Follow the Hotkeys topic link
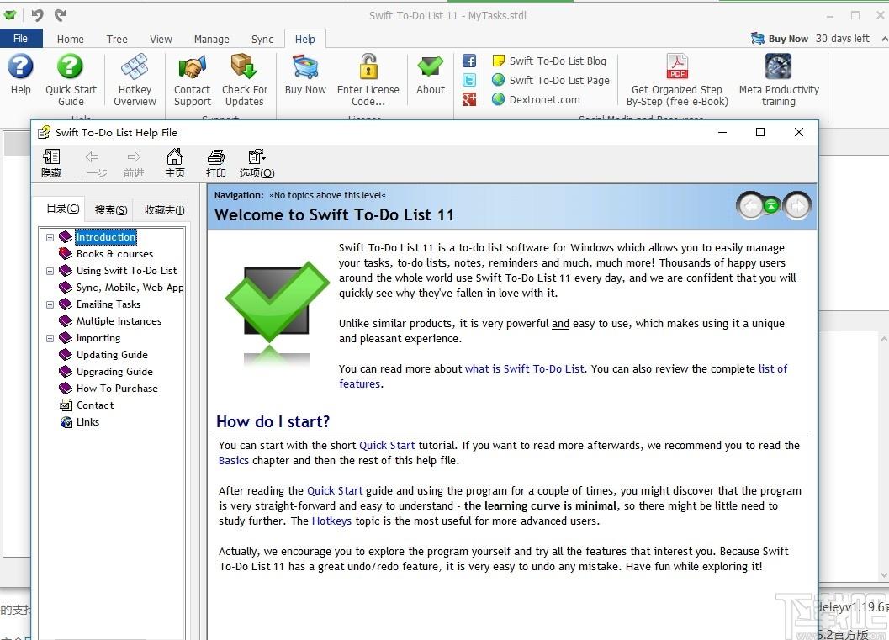Image resolution: width=889 pixels, height=640 pixels. [x=331, y=521]
